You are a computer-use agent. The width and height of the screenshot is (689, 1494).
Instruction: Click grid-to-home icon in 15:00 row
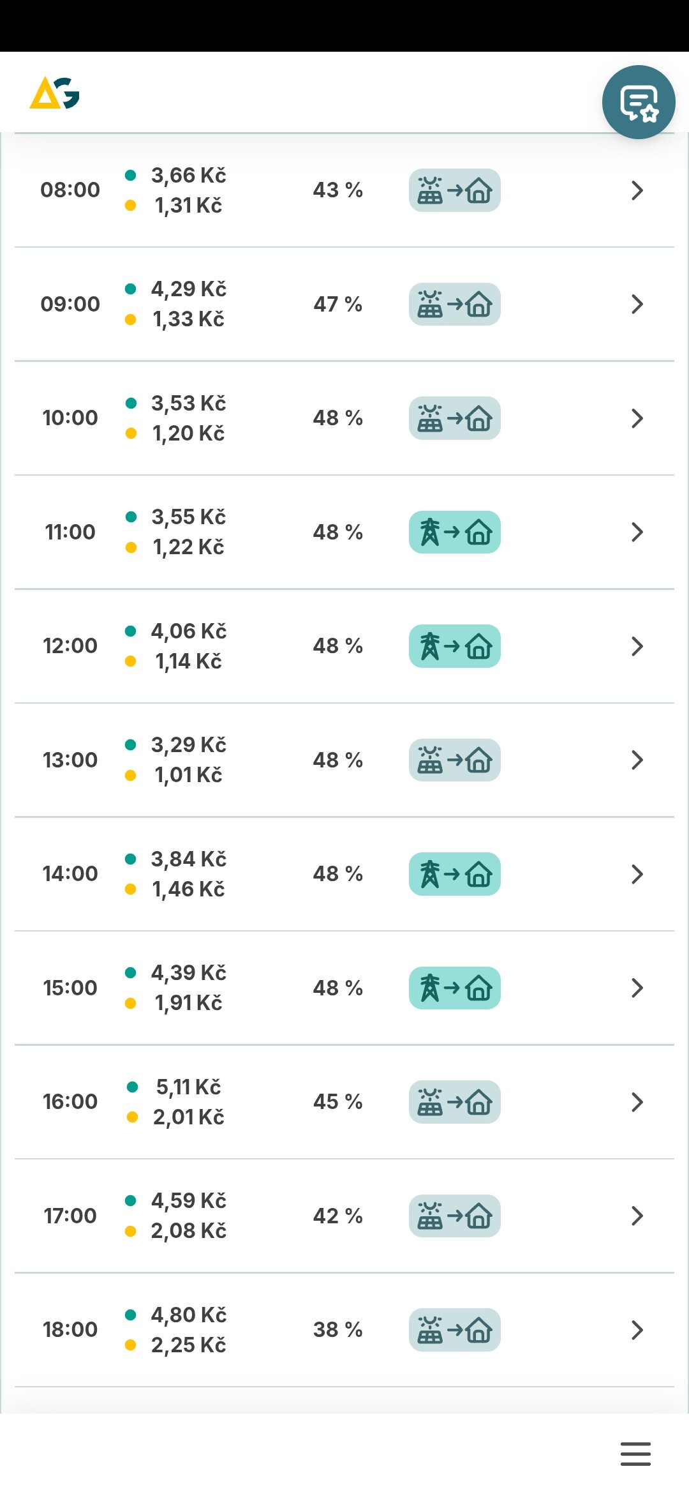454,988
